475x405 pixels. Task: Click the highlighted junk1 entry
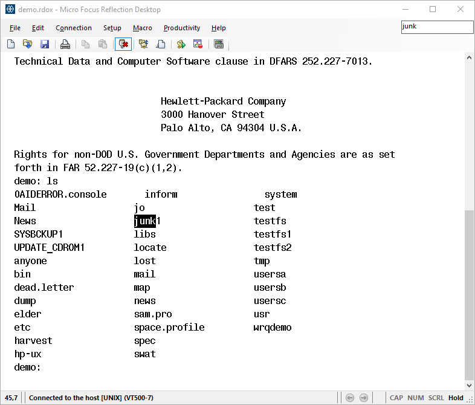tap(147, 221)
